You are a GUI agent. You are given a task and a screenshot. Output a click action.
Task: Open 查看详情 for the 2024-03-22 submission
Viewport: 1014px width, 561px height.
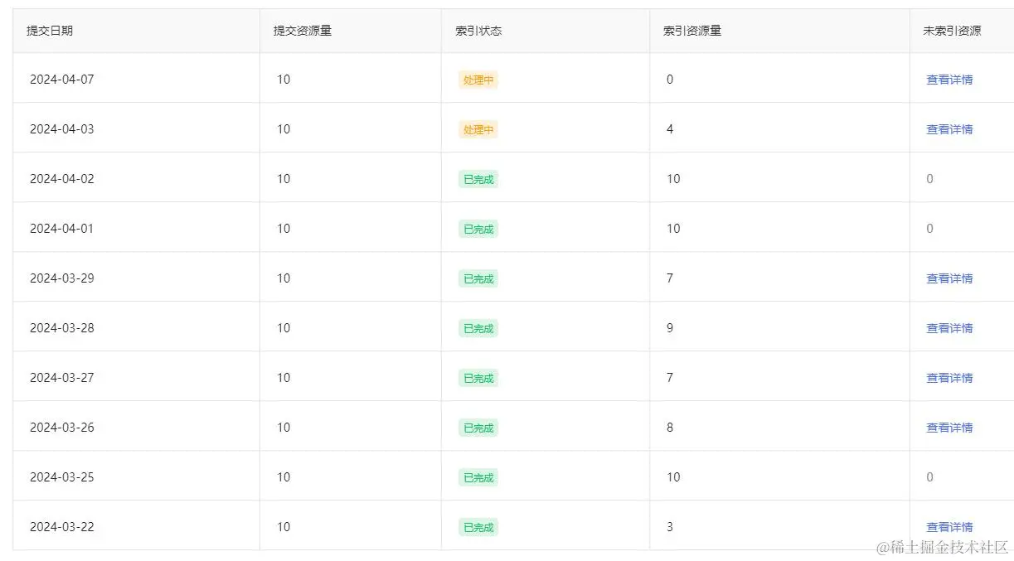949,527
